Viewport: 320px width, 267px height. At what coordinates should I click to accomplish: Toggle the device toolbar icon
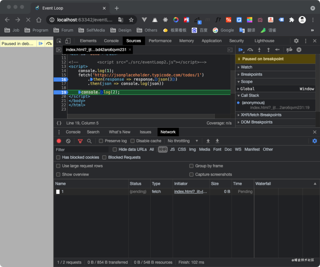(x=68, y=41)
